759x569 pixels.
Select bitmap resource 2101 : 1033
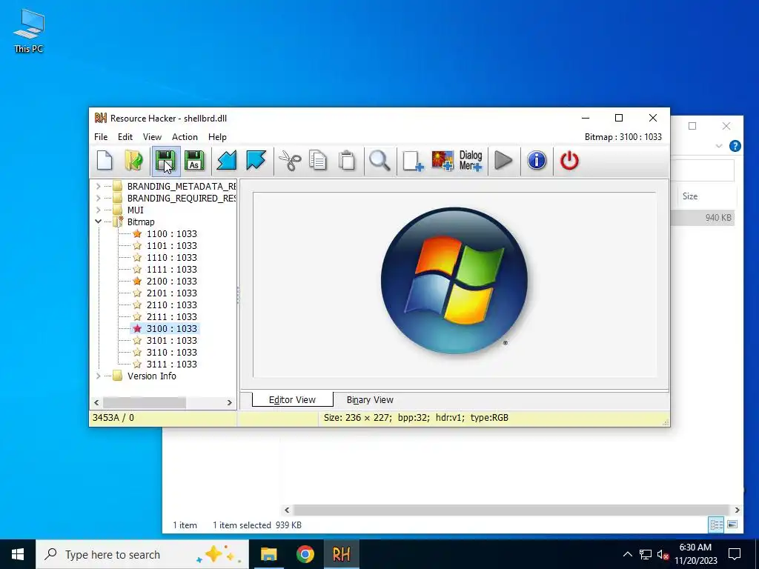coord(172,293)
